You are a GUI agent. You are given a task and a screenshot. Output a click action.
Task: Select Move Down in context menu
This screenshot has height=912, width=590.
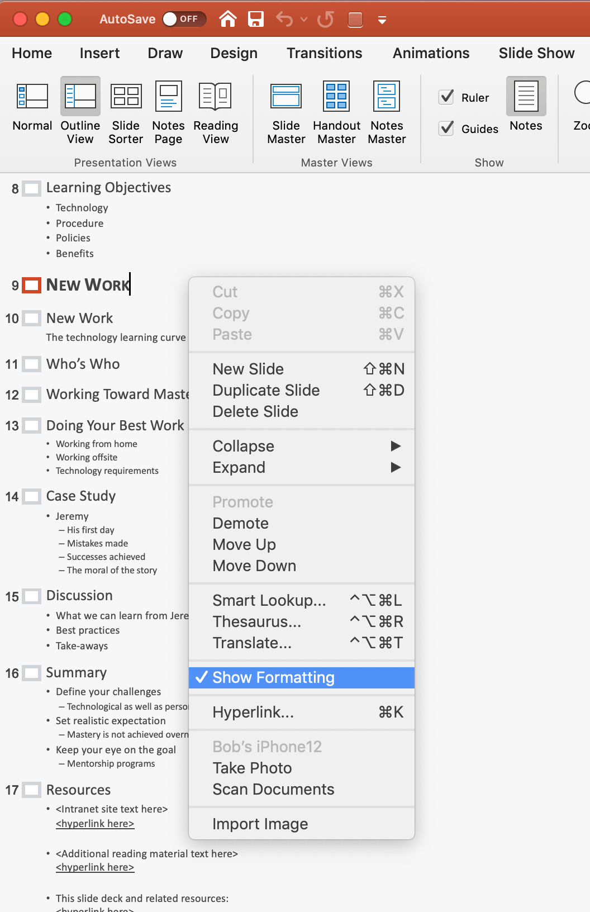click(x=302, y=566)
